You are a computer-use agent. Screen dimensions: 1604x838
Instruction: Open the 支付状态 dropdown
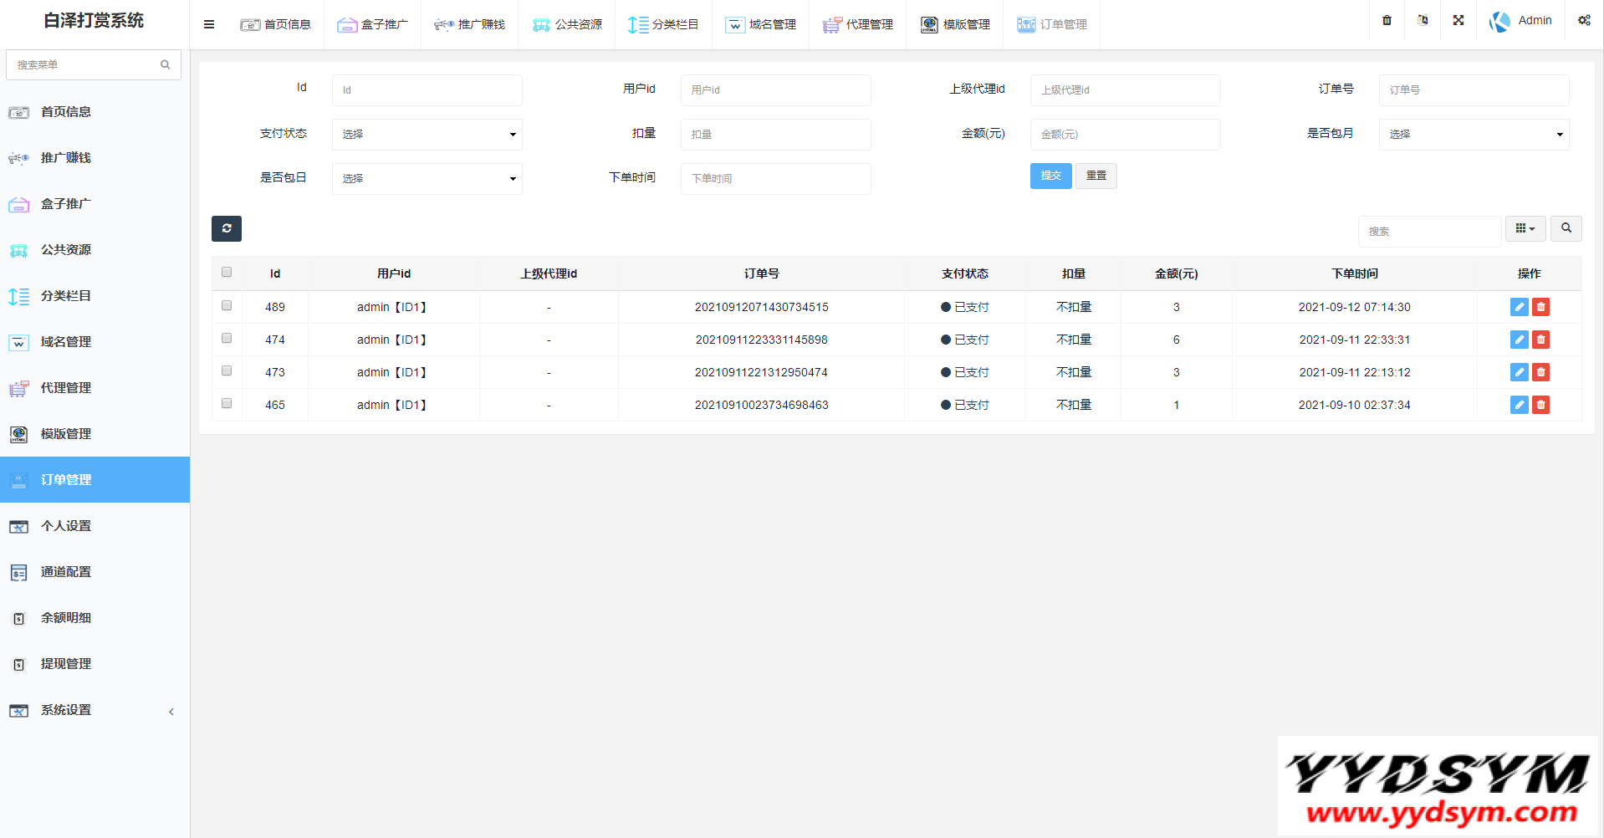427,134
